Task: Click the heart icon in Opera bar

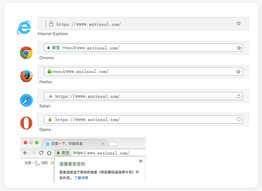Action: click(239, 119)
